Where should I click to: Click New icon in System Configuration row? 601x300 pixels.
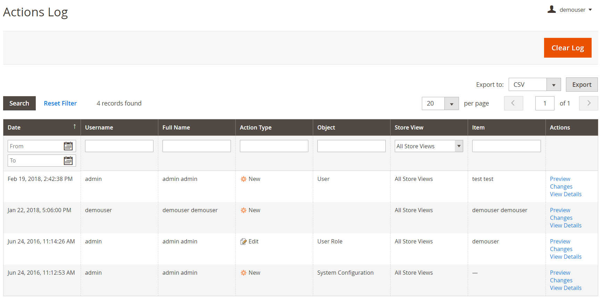click(x=243, y=273)
